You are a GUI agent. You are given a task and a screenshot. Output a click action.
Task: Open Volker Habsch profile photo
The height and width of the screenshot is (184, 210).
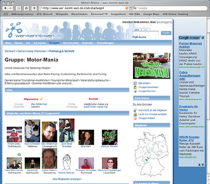click(x=49, y=158)
